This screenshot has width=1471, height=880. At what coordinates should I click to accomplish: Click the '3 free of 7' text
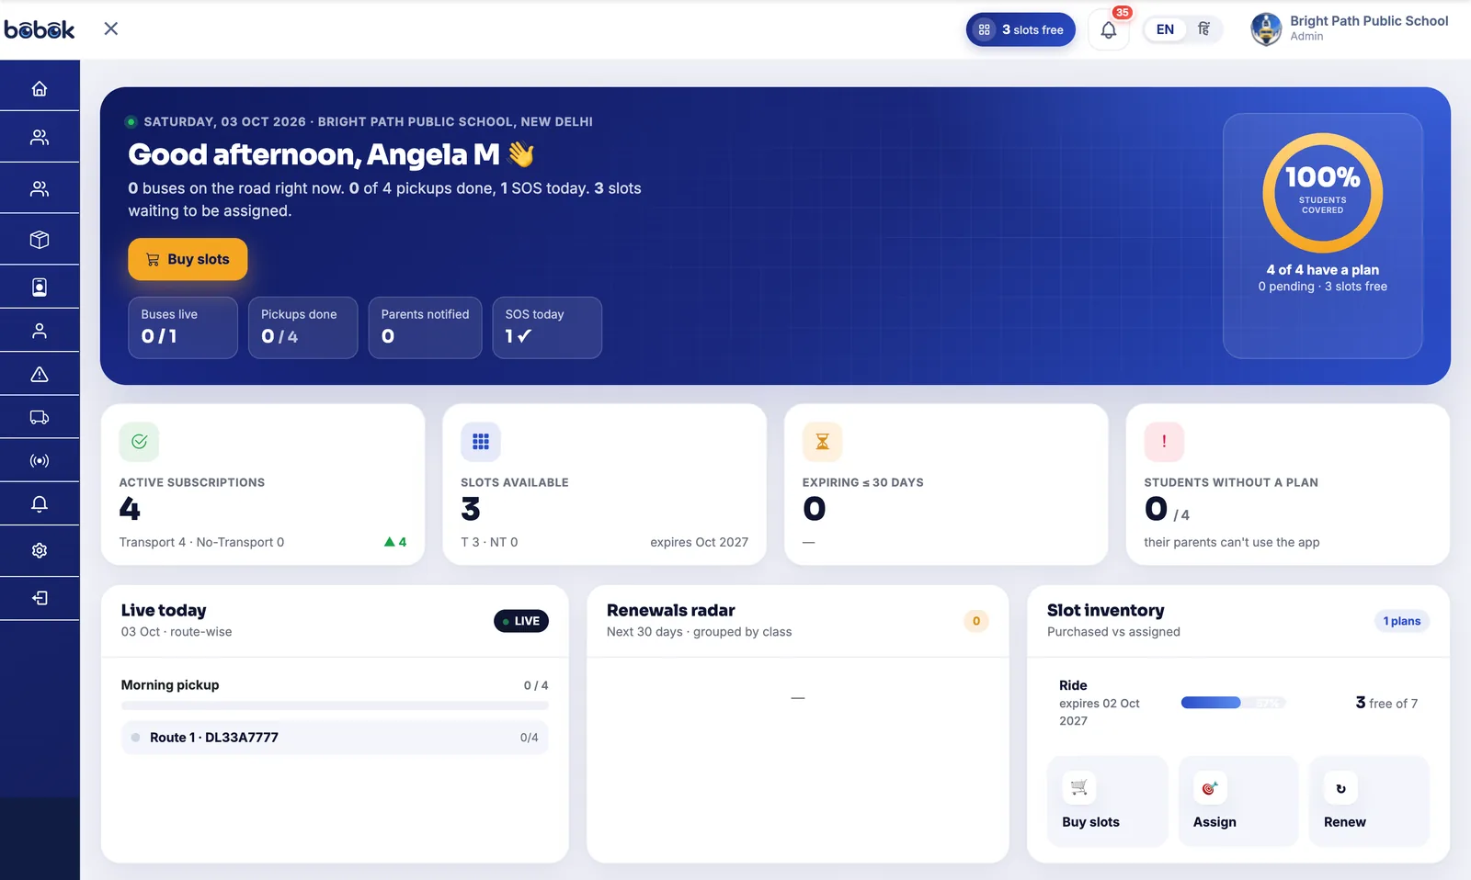coord(1386,703)
